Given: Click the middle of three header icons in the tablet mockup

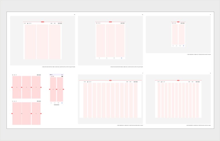Looking at the screenshot, I should (x=98, y=23).
